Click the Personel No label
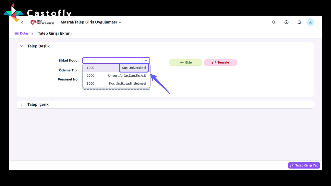Screen dimensions: 331x186 [68, 79]
